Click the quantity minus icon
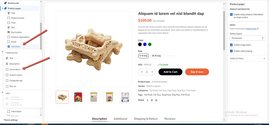Viewport: 269px width, 125px height. point(142,72)
